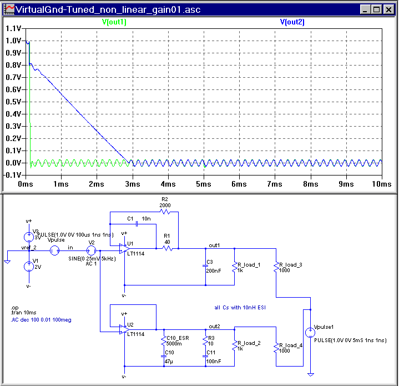Click the C3 200nF capacitor symbol
Screen dimensions: 399x386
click(x=206, y=266)
